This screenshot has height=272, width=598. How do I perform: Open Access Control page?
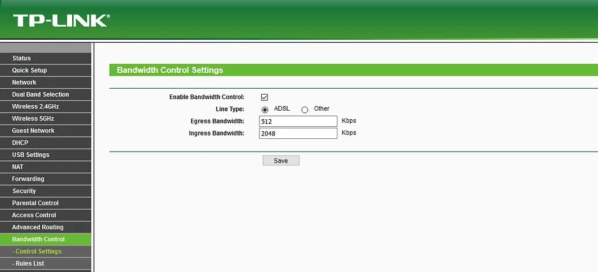pyautogui.click(x=46, y=215)
